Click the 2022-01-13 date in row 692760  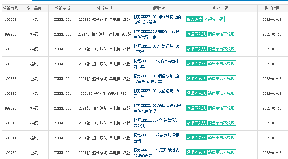coord(272,153)
